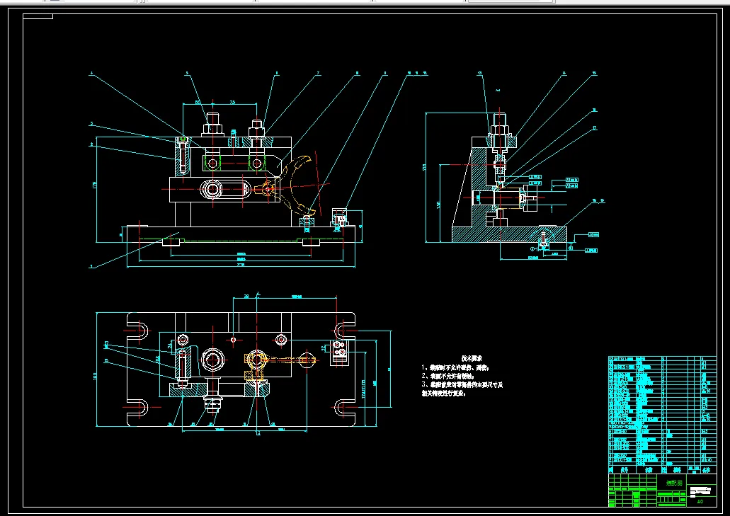Screen dimensions: 730x516
Task: Select the 175 vertical height dimension
Action: click(x=94, y=185)
